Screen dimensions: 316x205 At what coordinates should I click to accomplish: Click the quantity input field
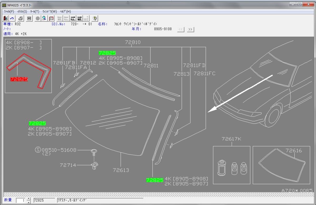[x=21, y=201]
